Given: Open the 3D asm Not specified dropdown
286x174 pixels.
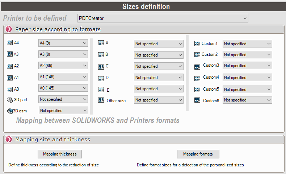Looking at the screenshot, I should click(63, 111).
